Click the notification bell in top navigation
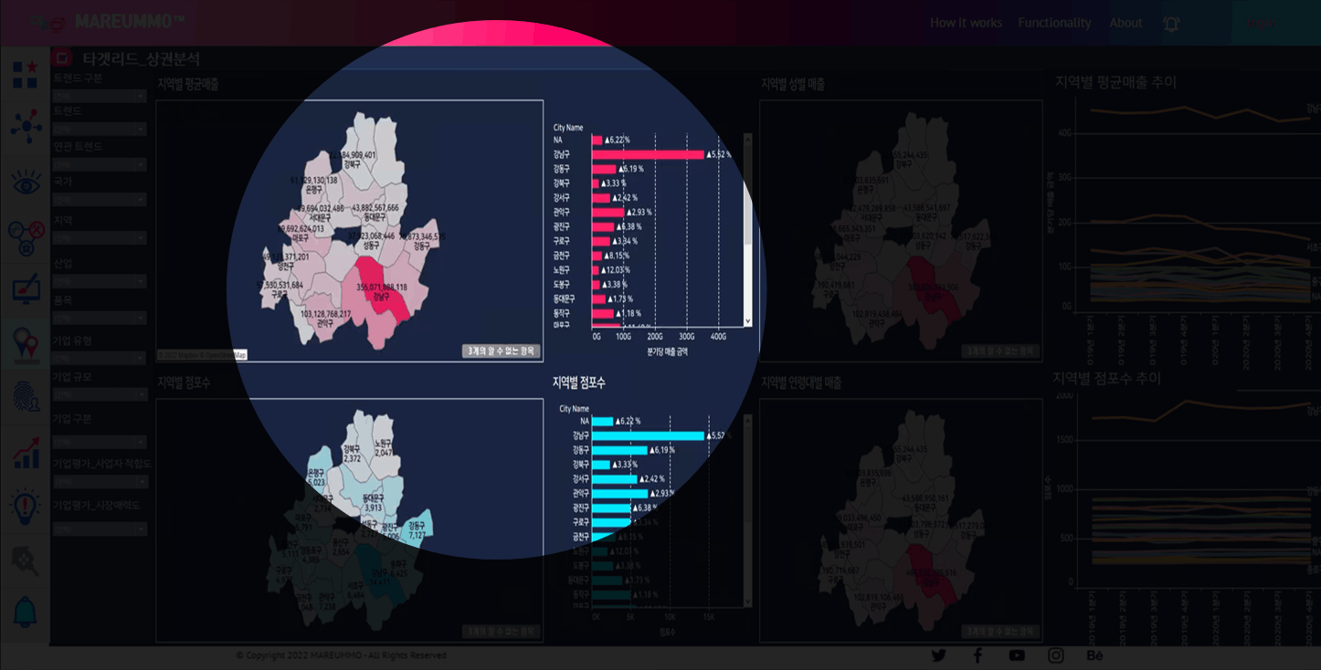Viewport: 1321px width, 670px height. pos(1171,24)
